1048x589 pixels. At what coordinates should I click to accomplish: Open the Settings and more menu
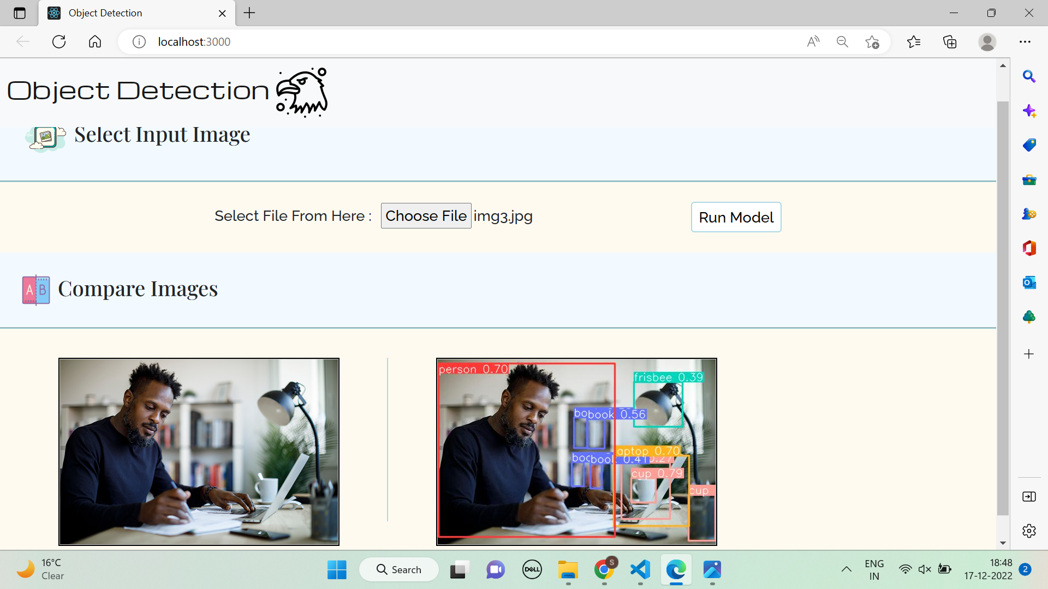(x=1026, y=41)
